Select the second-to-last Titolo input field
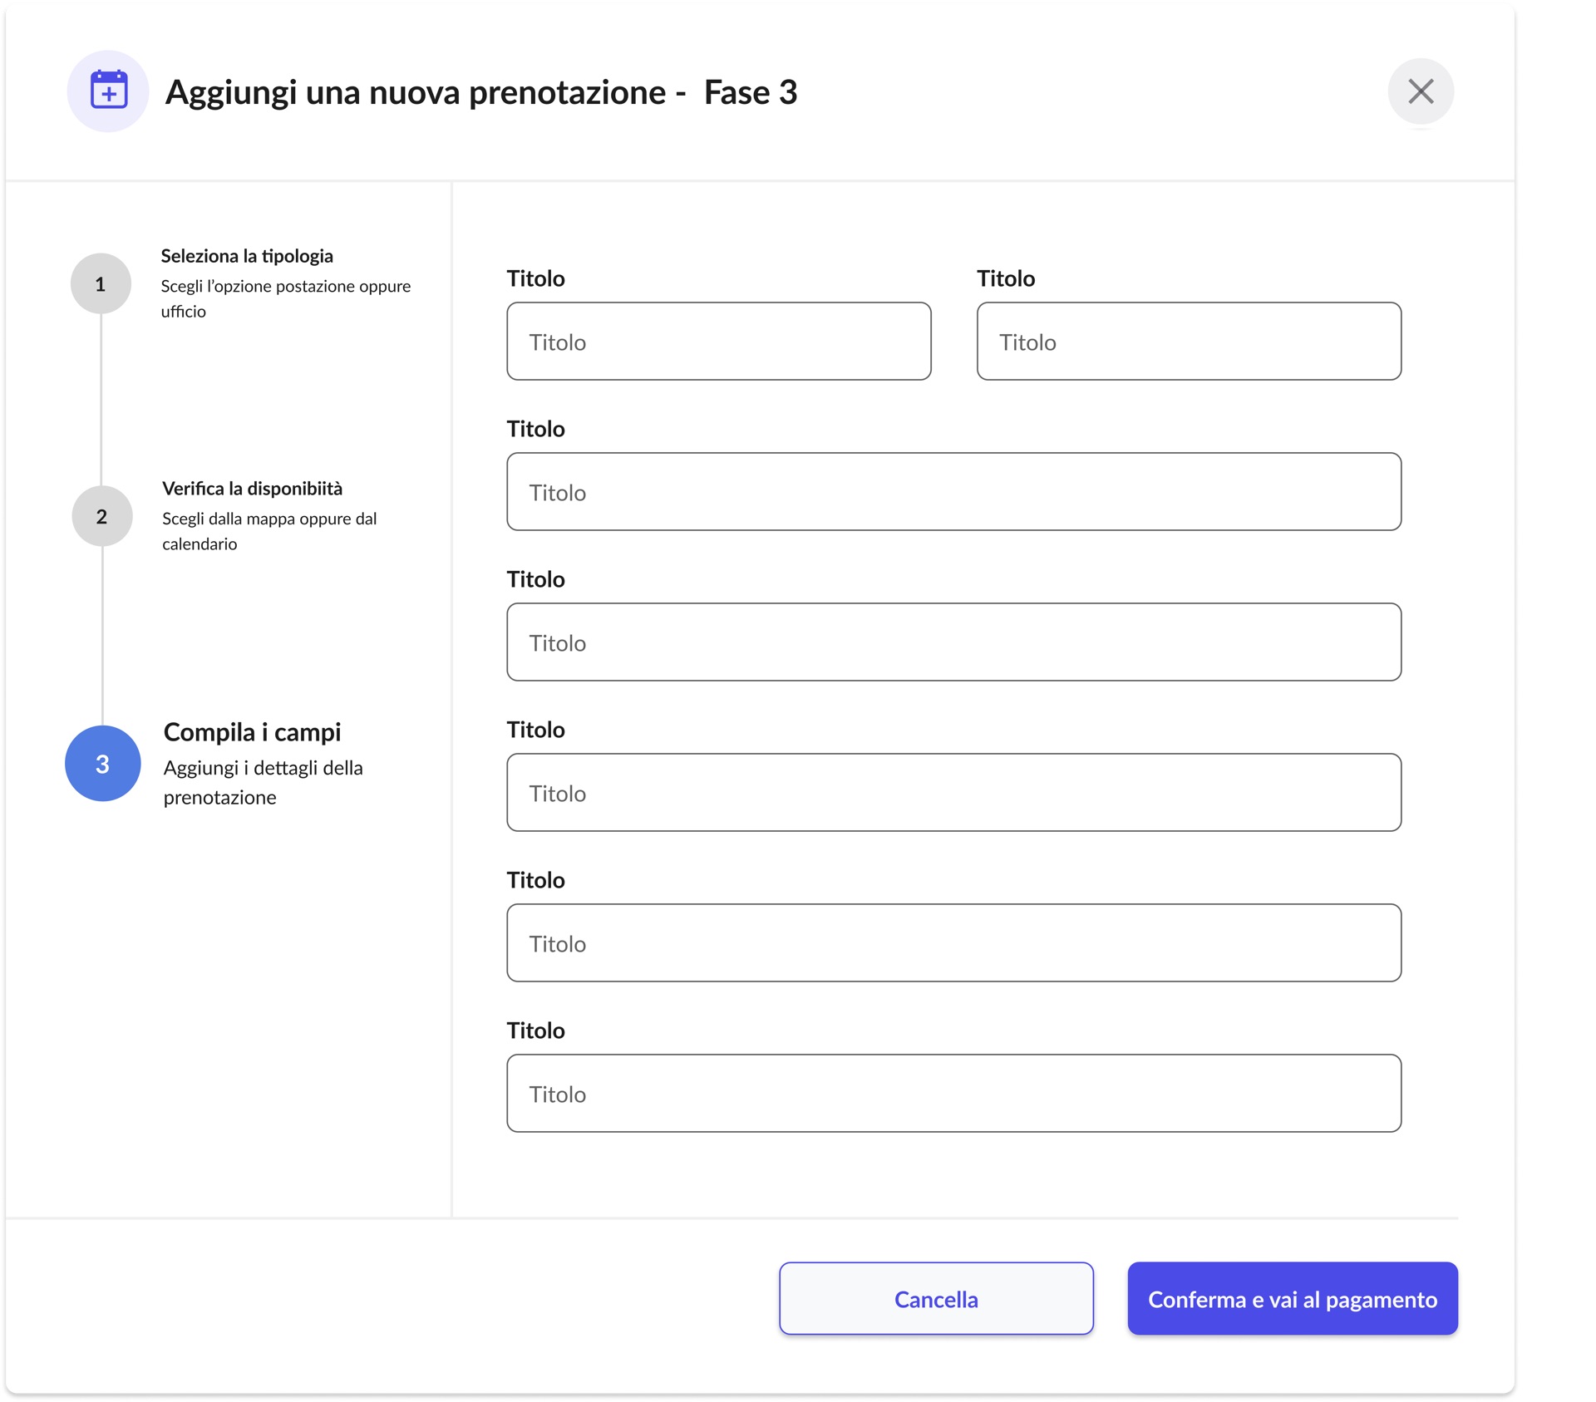This screenshot has height=1402, width=1596. point(953,942)
